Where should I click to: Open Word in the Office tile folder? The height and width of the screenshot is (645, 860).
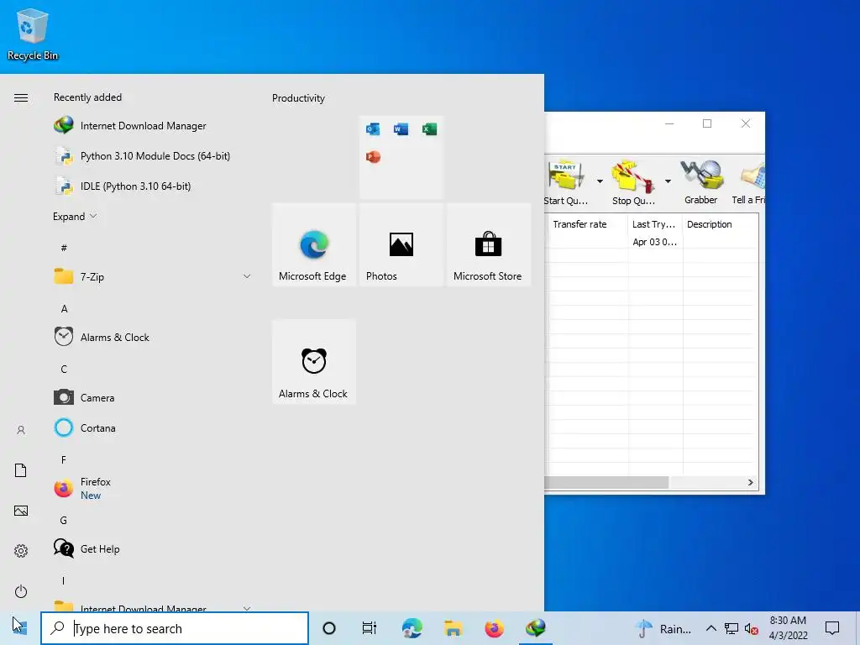pos(401,129)
